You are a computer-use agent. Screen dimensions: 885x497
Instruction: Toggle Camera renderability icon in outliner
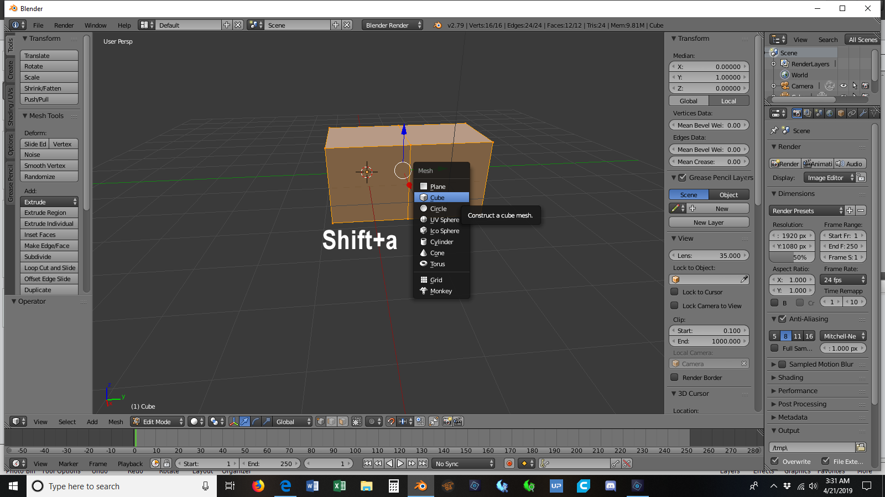tap(866, 86)
